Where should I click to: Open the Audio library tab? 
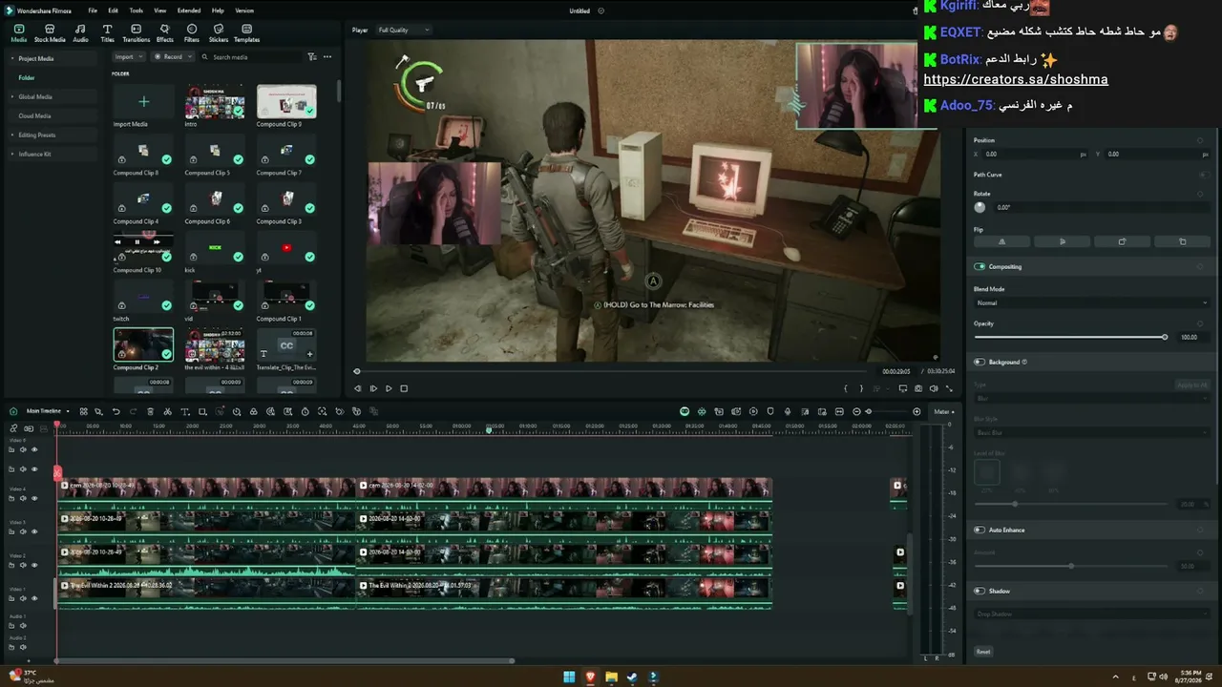point(80,33)
